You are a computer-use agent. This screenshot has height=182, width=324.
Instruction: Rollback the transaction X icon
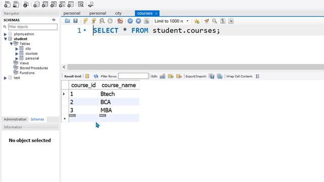click(x=138, y=21)
